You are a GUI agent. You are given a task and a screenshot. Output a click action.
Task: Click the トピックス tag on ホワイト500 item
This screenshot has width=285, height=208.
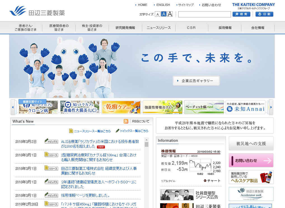(52, 182)
